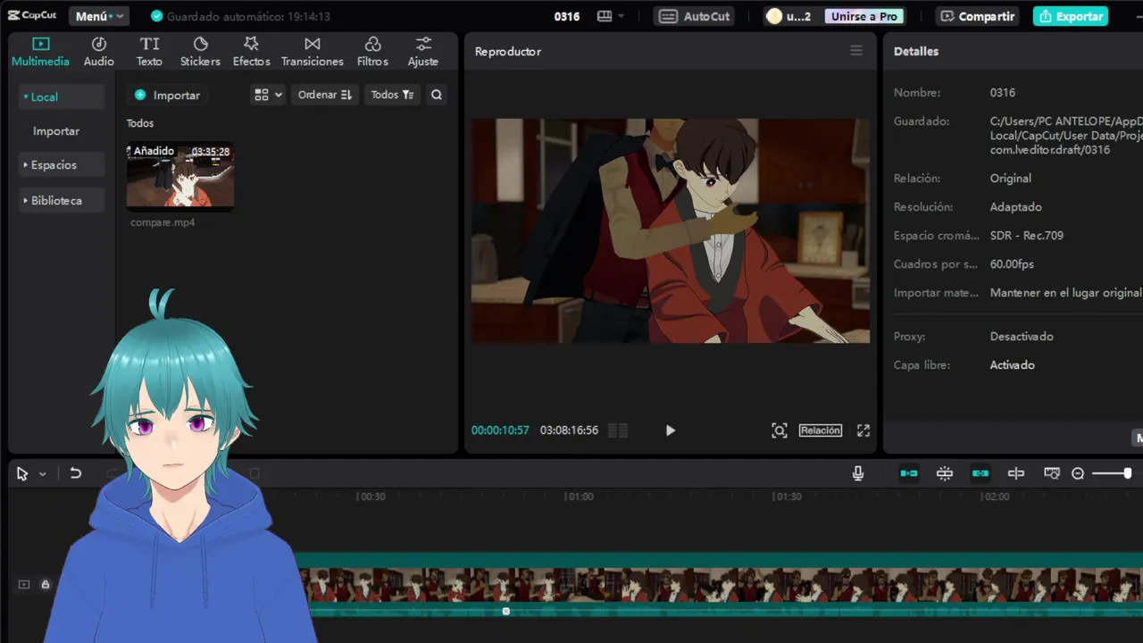Open the user profile avatar
The width and height of the screenshot is (1143, 643).
coord(774,16)
